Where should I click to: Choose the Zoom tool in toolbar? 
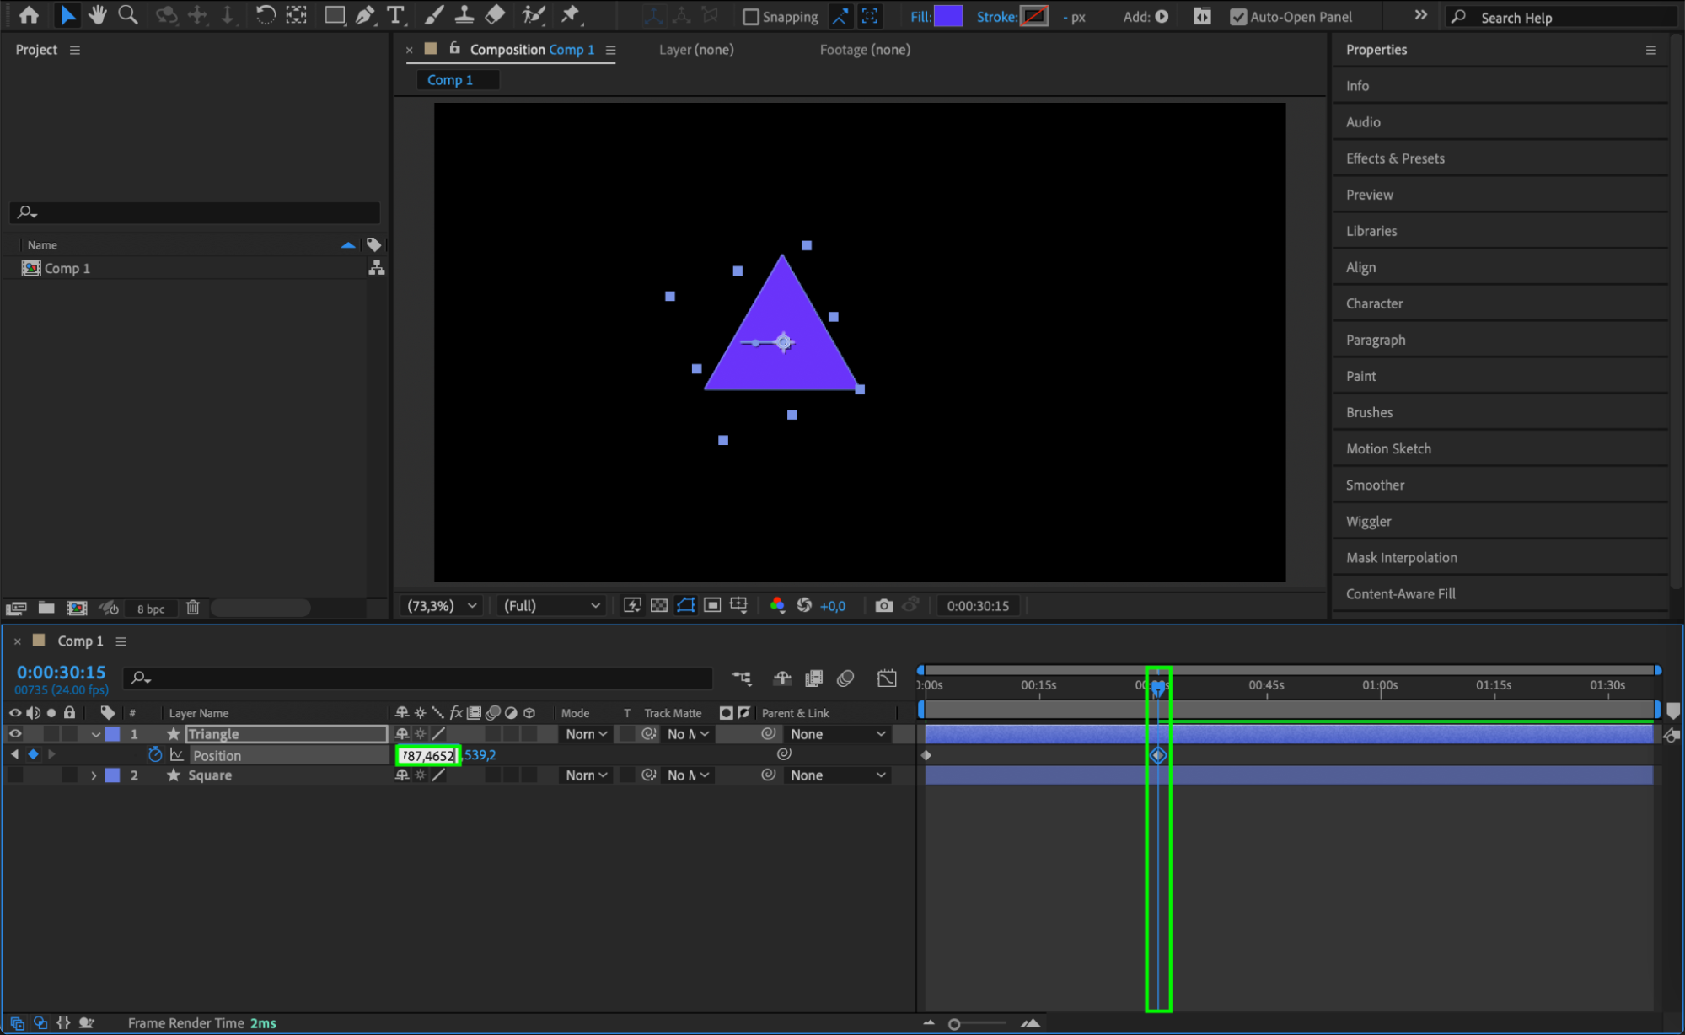(x=128, y=15)
